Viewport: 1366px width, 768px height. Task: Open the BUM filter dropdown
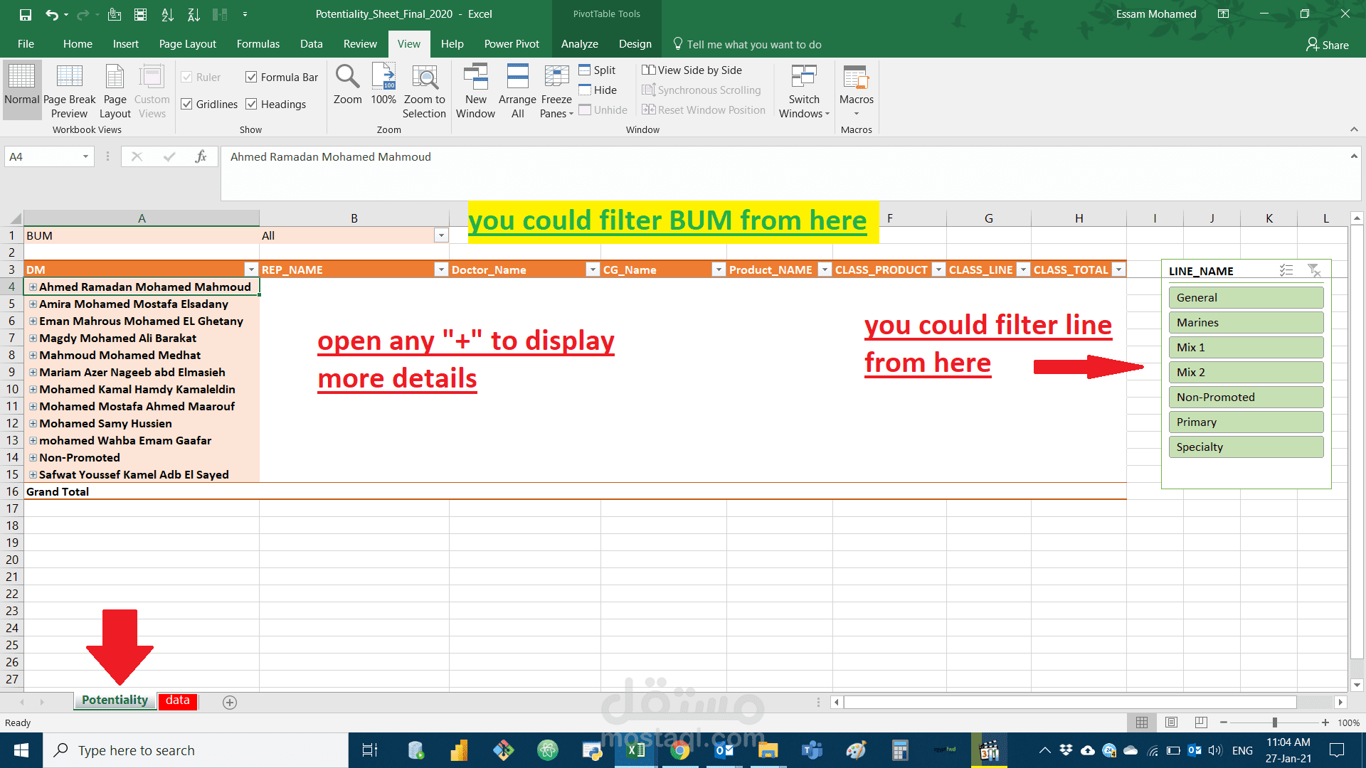click(x=441, y=235)
